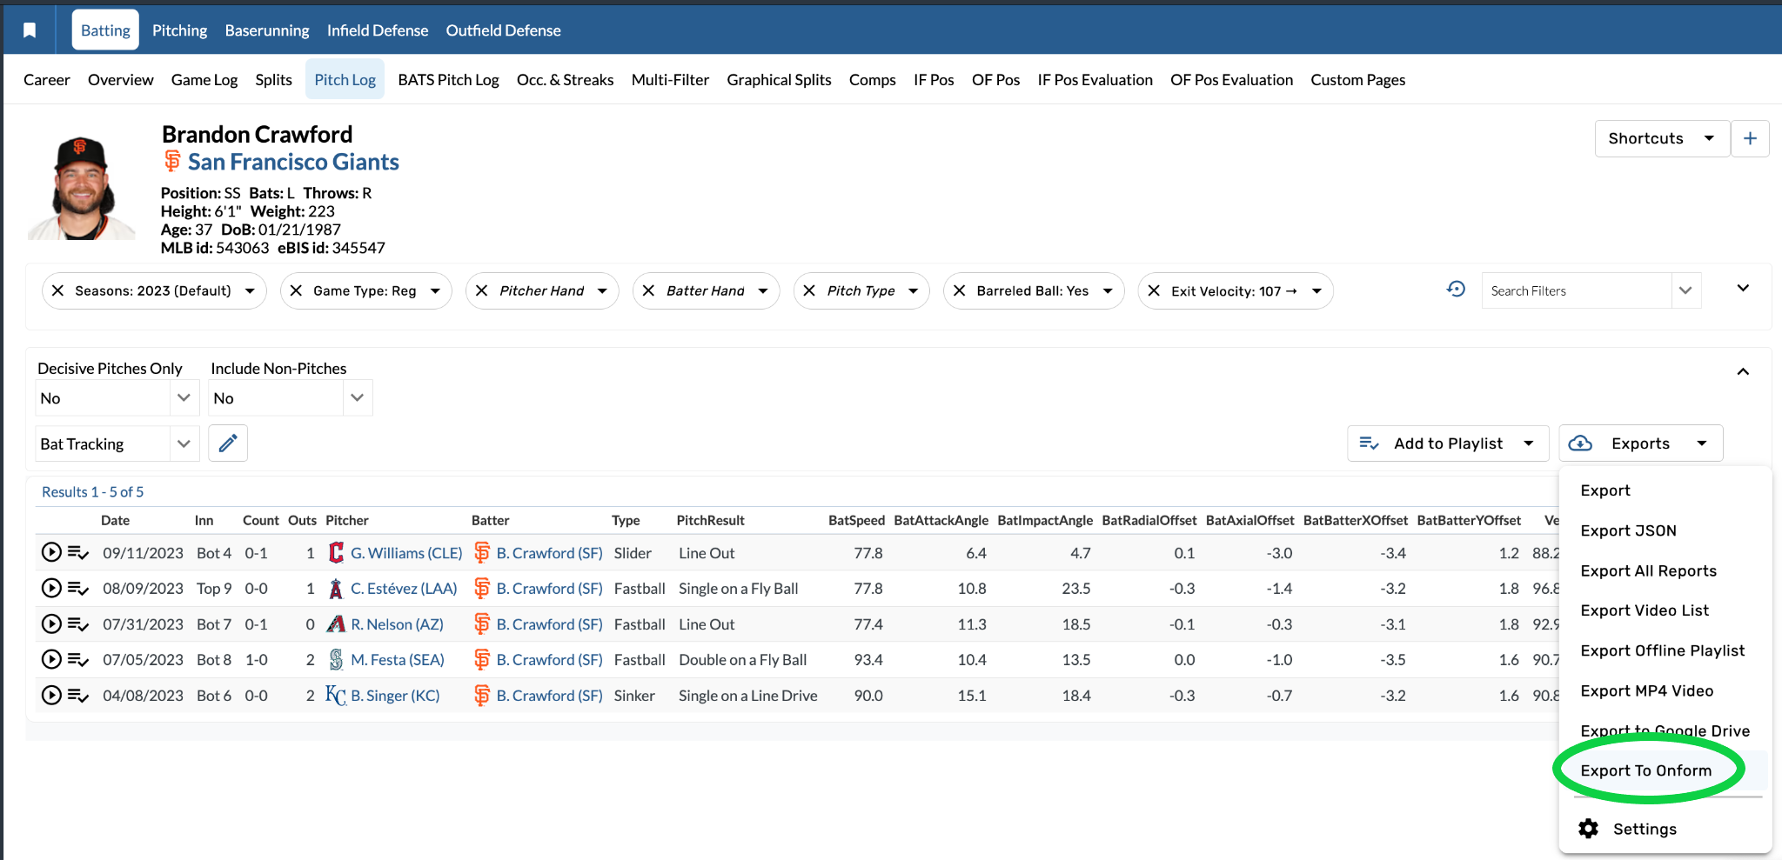The width and height of the screenshot is (1782, 860).
Task: Click the Search Filters input field
Action: click(1576, 291)
